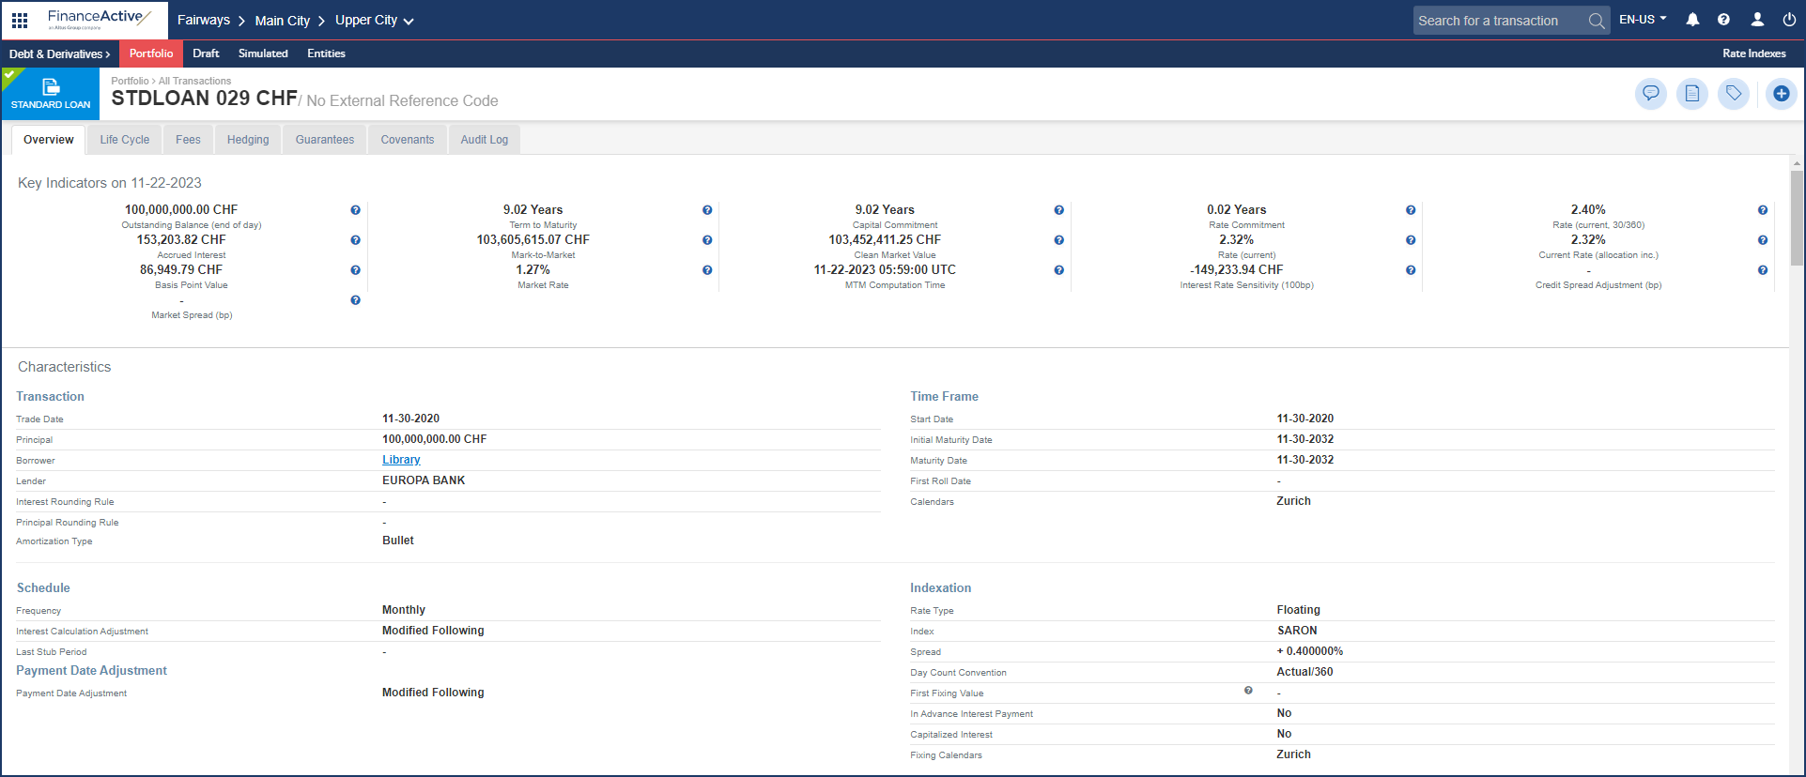Open the comments speech bubble icon

click(1650, 94)
